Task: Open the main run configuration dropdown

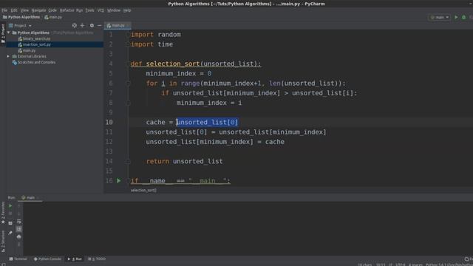Action: (440, 18)
